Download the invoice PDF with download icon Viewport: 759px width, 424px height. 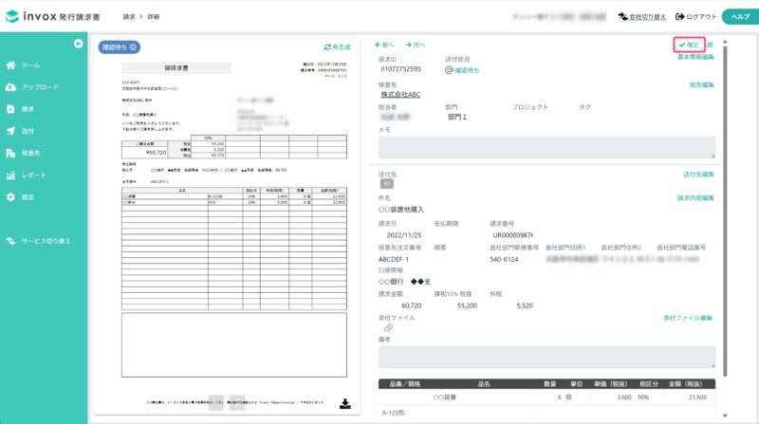345,404
